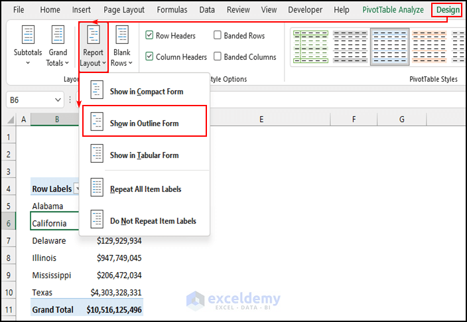Open the Blank Rows dropdown button
Viewport: 467px width, 322px height.
coord(121,46)
